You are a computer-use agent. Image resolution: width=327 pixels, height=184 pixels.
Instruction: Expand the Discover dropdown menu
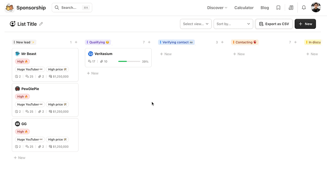[x=217, y=8]
